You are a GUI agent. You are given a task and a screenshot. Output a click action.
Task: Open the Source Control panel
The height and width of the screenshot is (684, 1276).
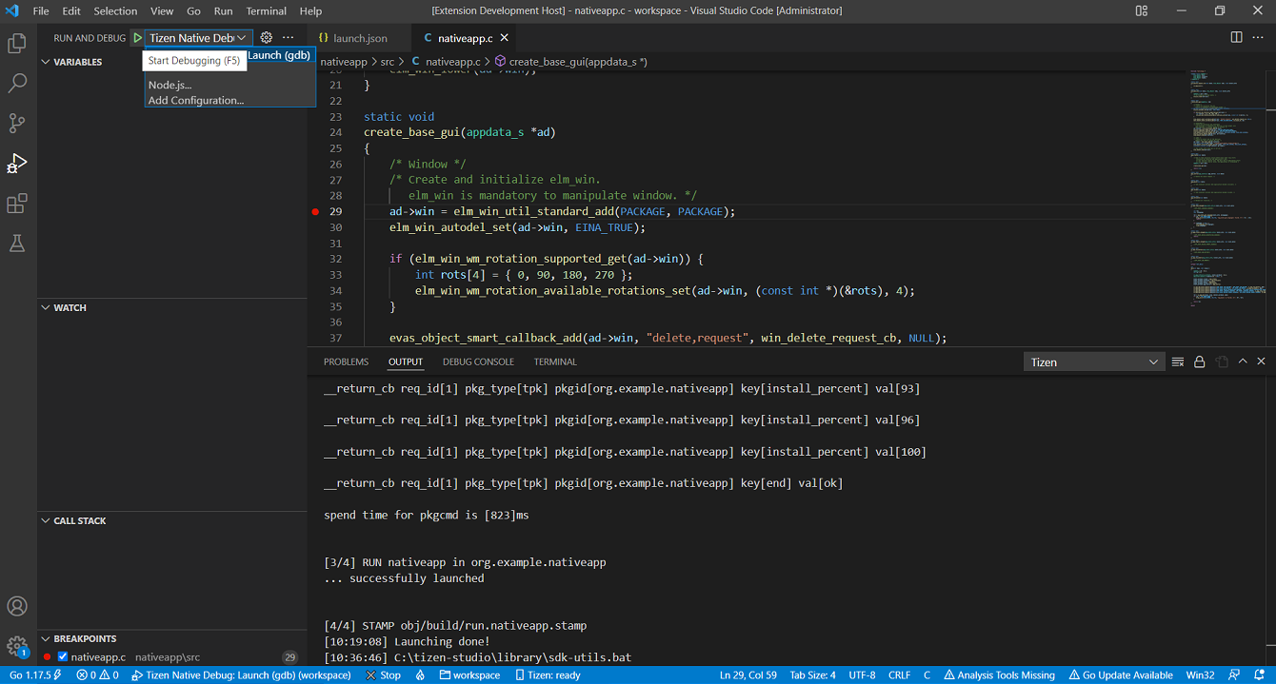pos(16,123)
